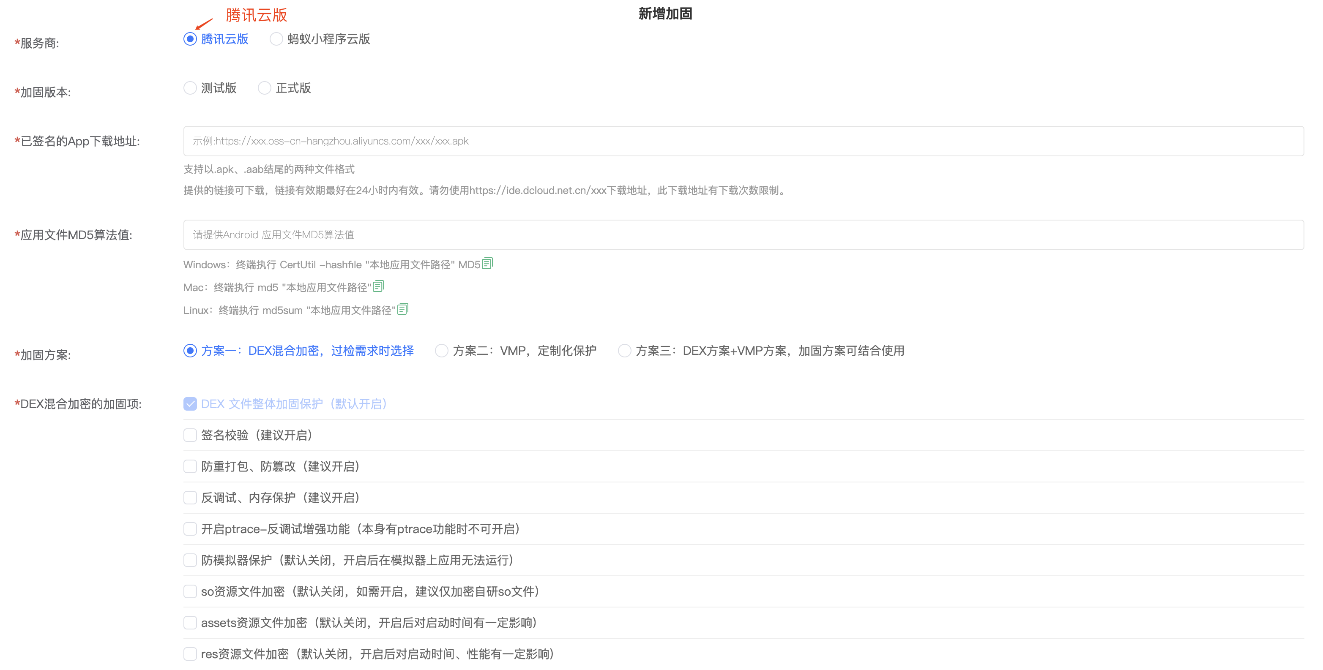This screenshot has width=1323, height=670.
Task: Enable so资源文件加密 checkbox
Action: 190,592
